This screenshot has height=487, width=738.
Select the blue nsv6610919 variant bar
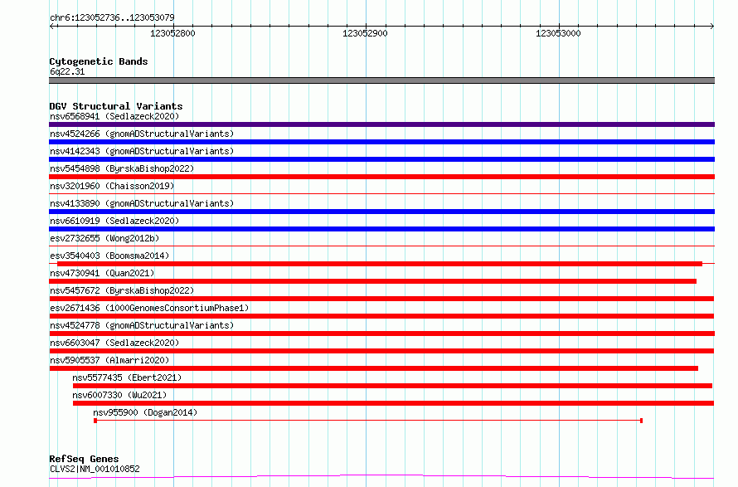coord(381,229)
